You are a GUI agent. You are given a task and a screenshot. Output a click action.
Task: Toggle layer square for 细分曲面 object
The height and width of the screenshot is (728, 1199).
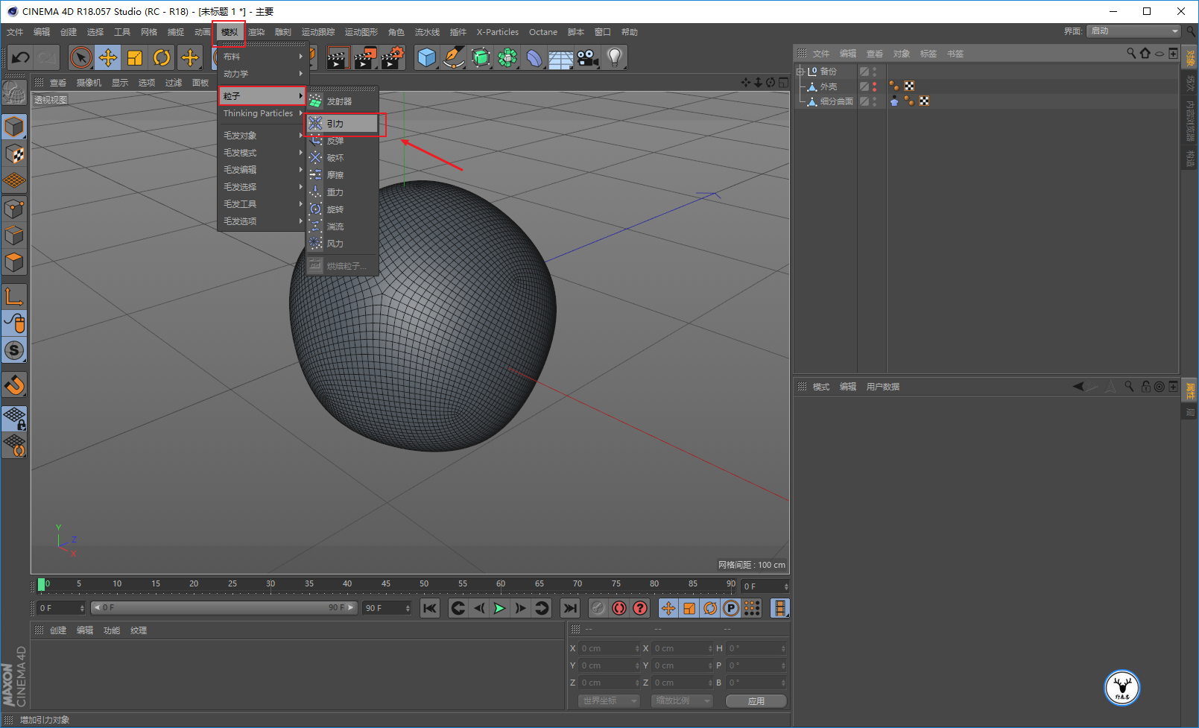click(x=864, y=101)
